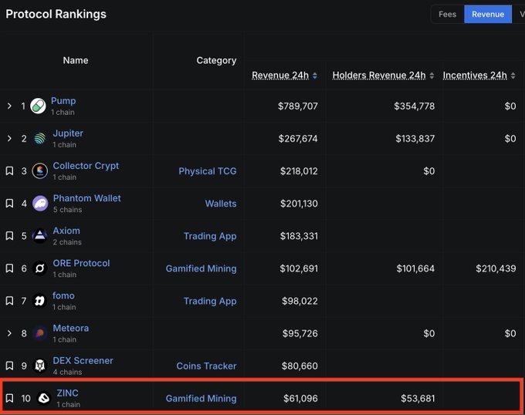
Task: Open fomo's Trading App category link
Action: pos(210,301)
